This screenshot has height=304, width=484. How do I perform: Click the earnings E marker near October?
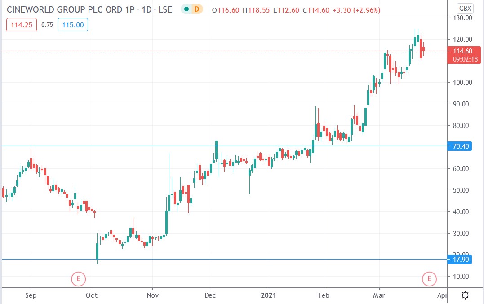[x=79, y=279]
